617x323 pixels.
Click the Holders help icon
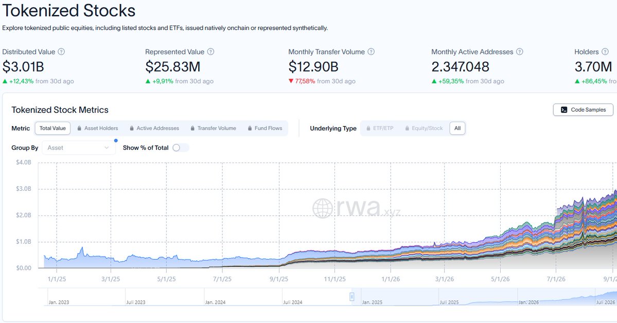pyautogui.click(x=605, y=51)
